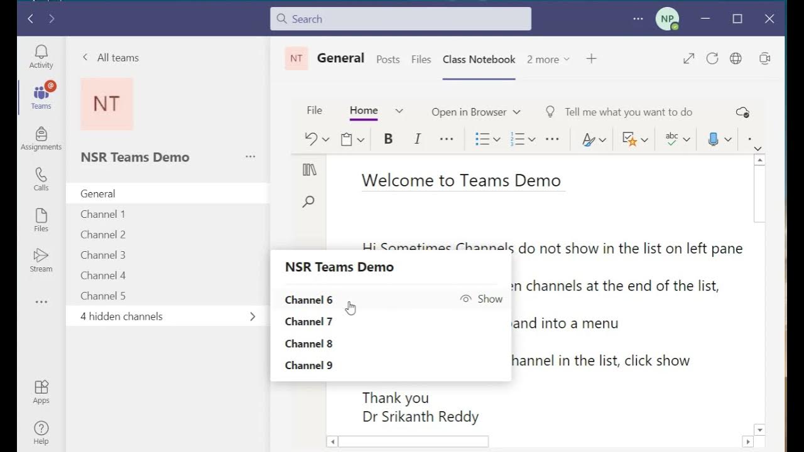Viewport: 804px width, 452px height.
Task: Open the General channel
Action: [168, 193]
